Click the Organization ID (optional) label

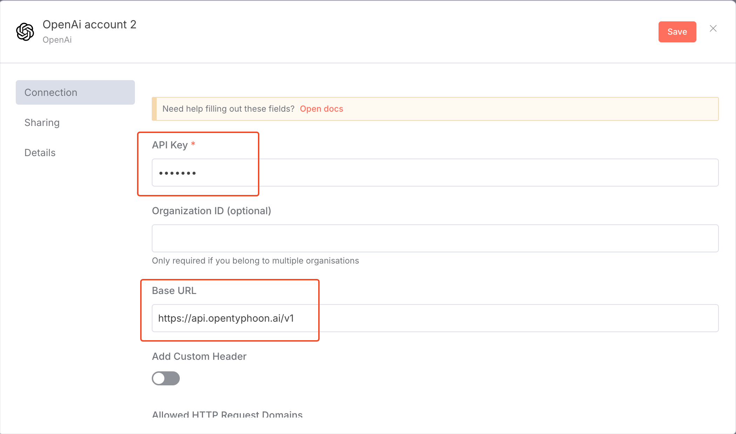(x=211, y=211)
